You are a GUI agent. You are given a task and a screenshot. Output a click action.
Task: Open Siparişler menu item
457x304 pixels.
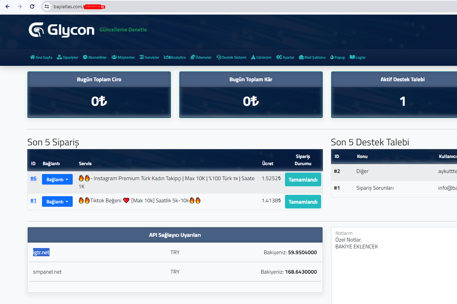tap(68, 57)
